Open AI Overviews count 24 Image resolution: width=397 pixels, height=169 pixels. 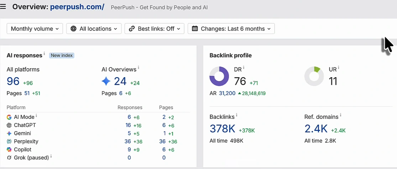coord(120,81)
